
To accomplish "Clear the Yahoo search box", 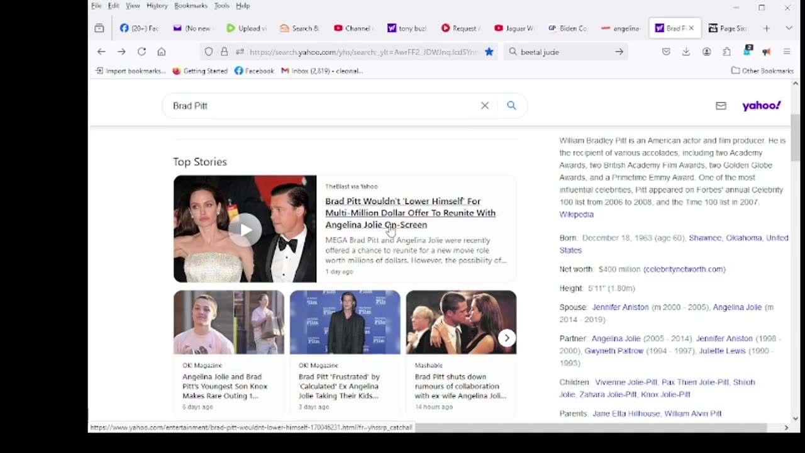I will click(485, 106).
